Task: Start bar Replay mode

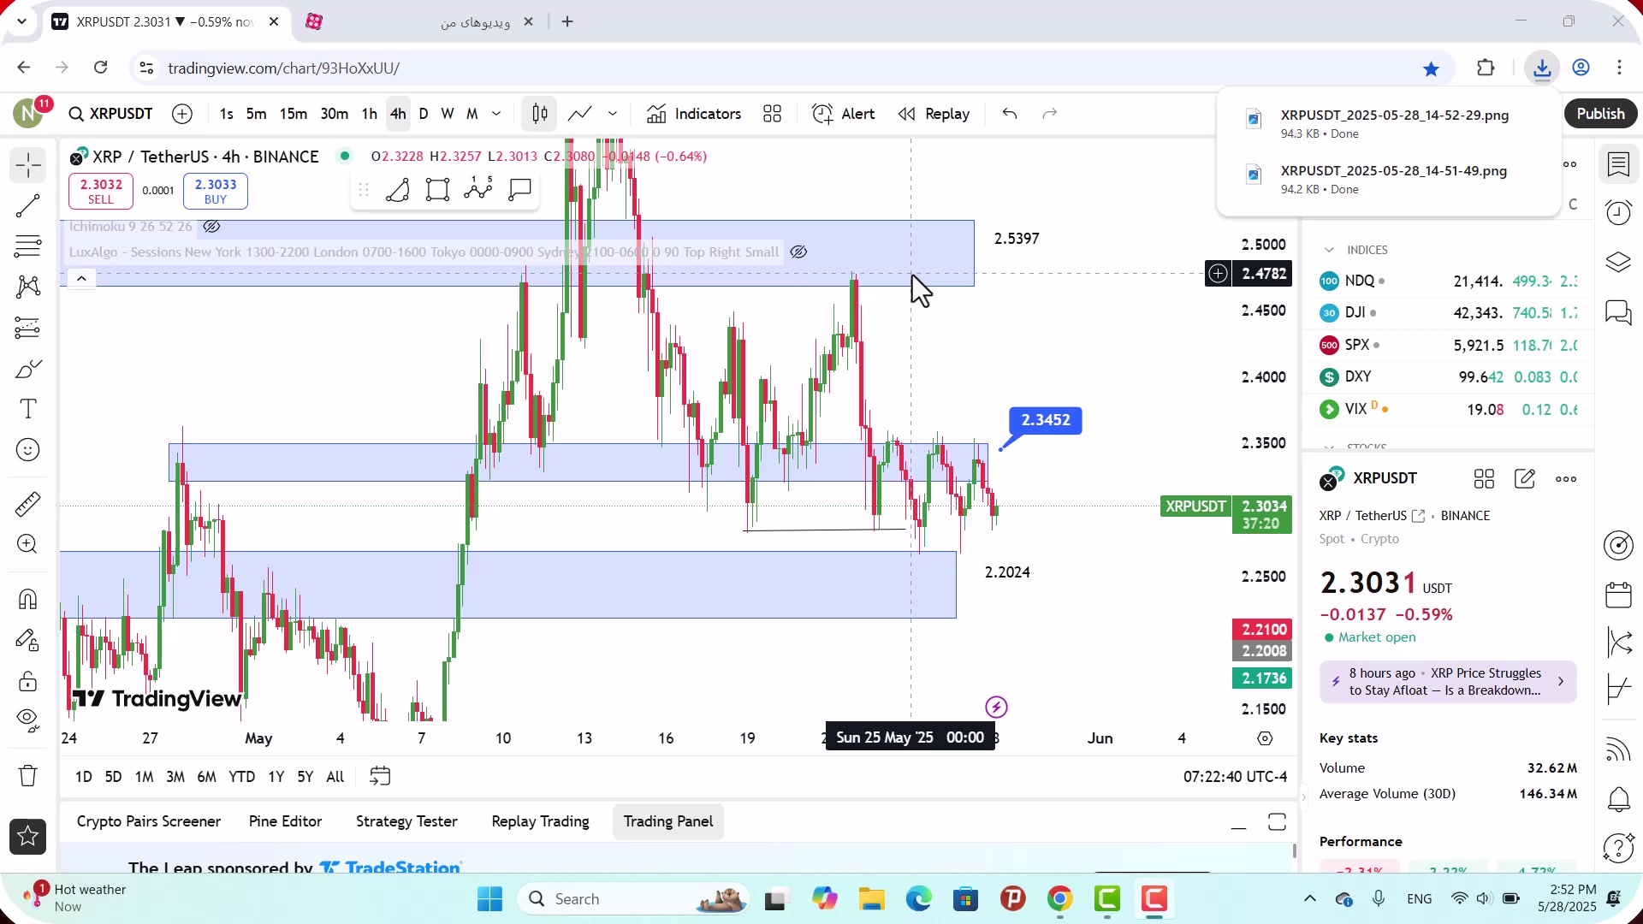Action: pyautogui.click(x=934, y=114)
